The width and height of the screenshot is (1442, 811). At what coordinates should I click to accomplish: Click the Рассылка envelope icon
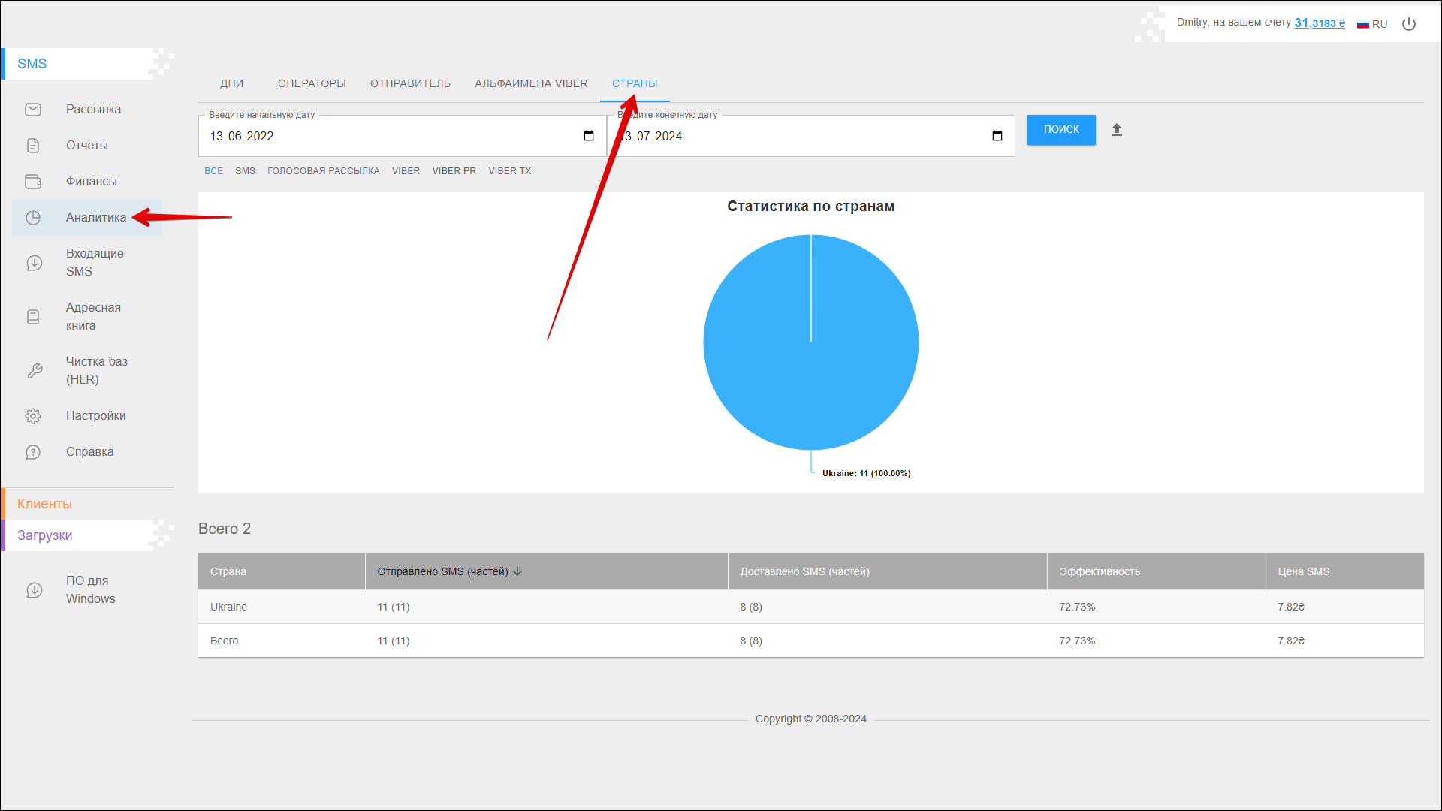coord(33,110)
